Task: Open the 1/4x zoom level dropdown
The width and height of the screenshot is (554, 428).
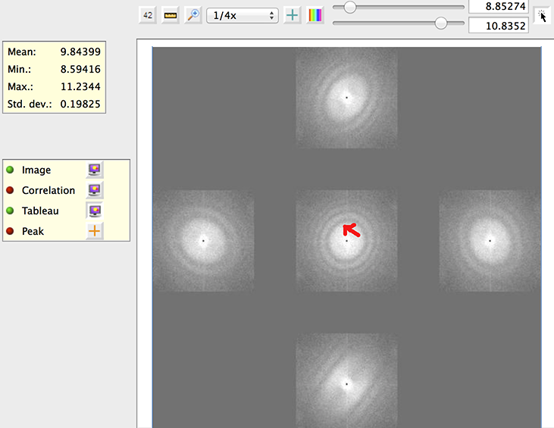Action: (242, 15)
